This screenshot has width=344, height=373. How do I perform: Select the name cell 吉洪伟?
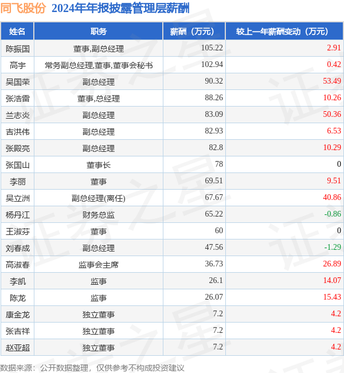click(x=18, y=132)
